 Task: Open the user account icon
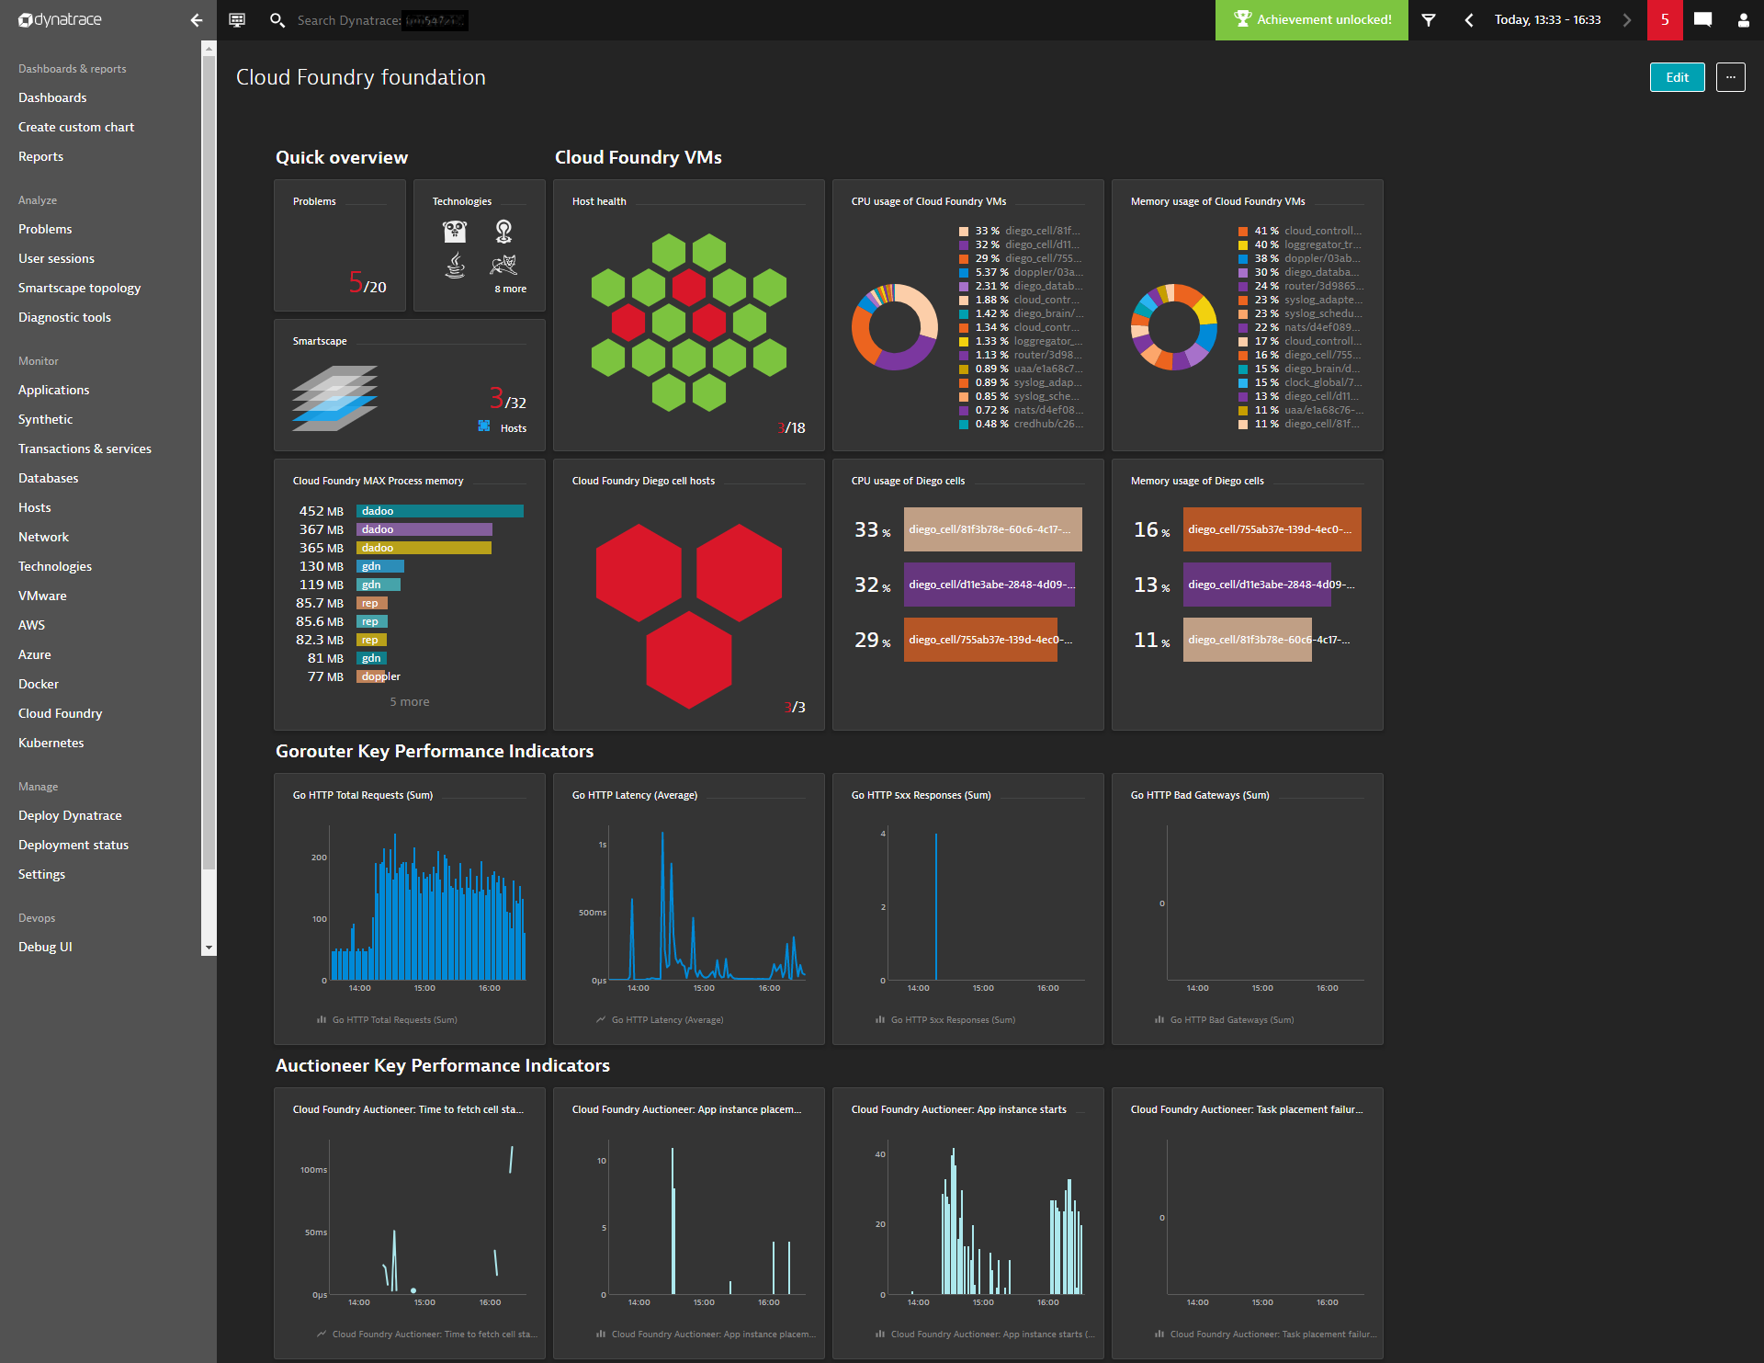[1743, 19]
